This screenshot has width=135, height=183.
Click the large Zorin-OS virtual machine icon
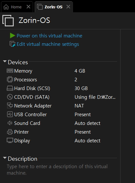click(x=8, y=21)
